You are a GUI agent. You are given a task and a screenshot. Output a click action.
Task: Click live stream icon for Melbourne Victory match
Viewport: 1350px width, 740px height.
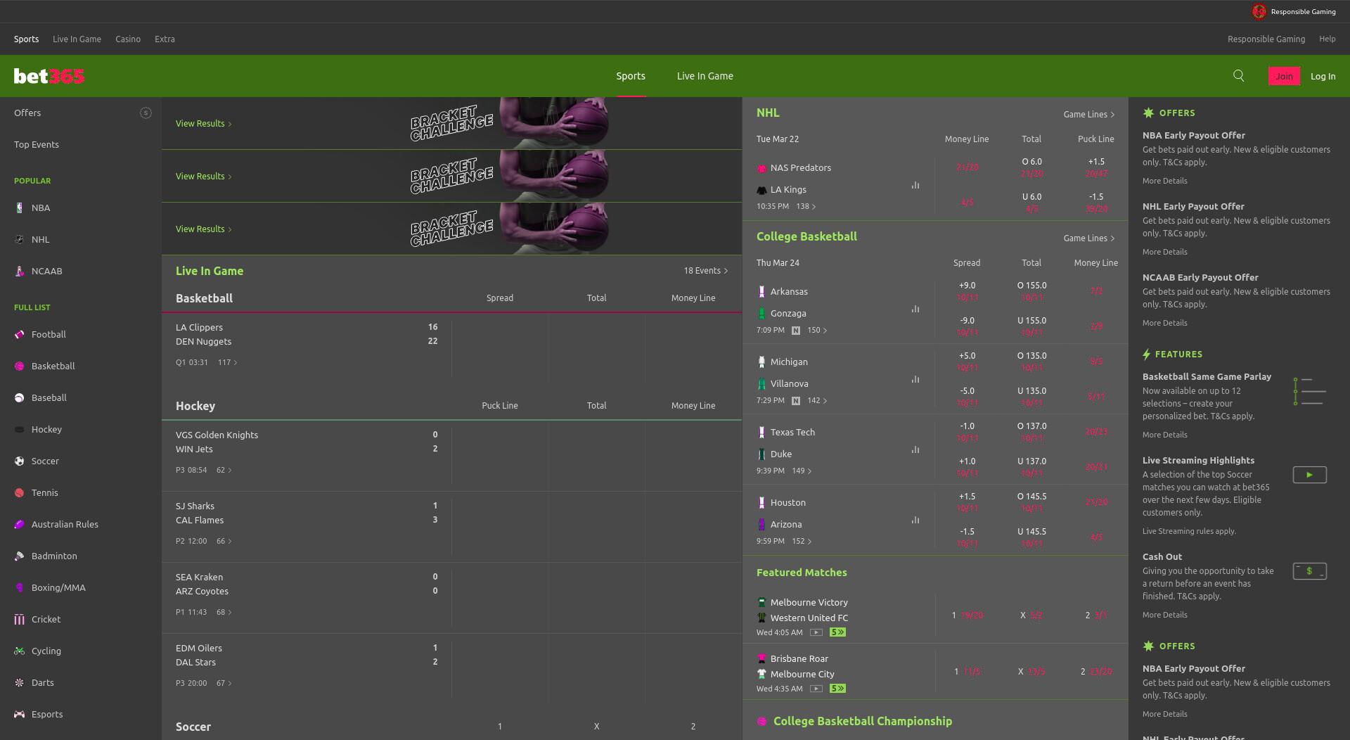(x=816, y=632)
